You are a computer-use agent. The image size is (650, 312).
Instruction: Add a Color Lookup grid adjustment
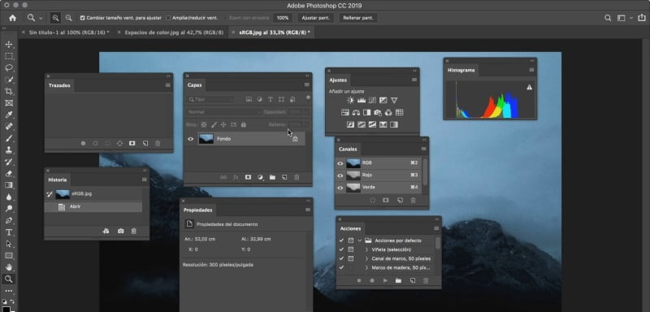click(x=399, y=112)
